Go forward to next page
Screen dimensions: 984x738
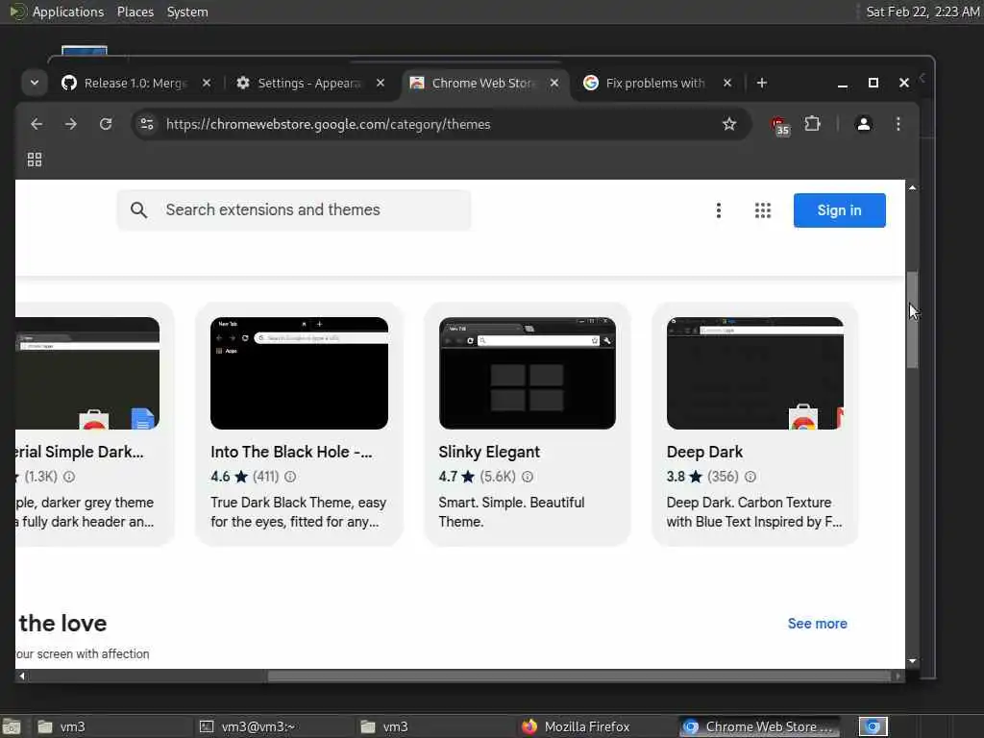71,124
